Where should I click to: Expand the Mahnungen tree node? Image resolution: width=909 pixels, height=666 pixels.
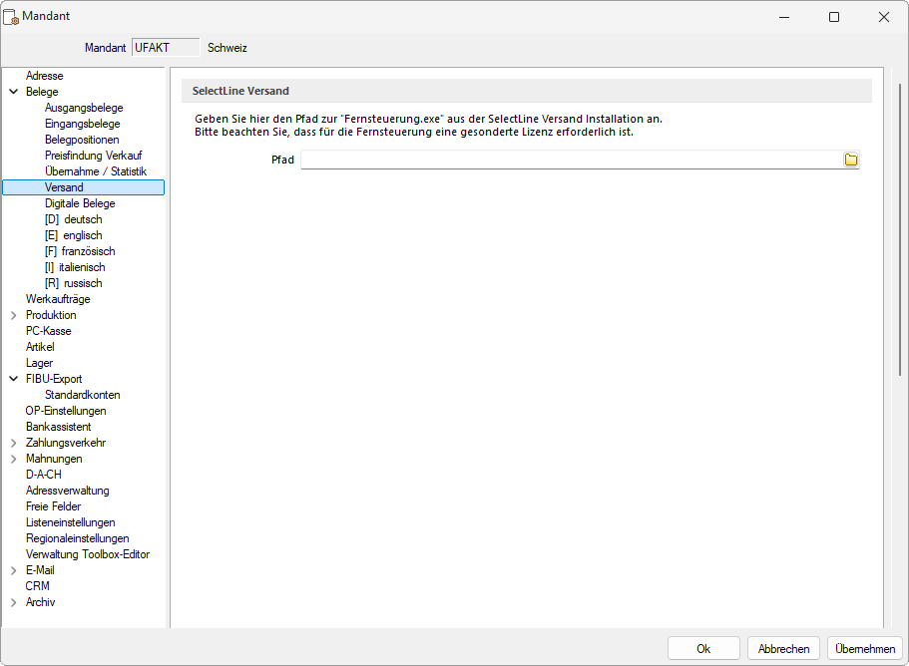(14, 459)
